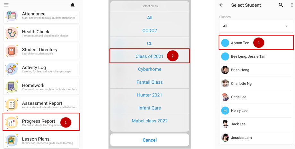295x149 pixels.
Task: Tap the search magnifier icon
Action: 281,5
